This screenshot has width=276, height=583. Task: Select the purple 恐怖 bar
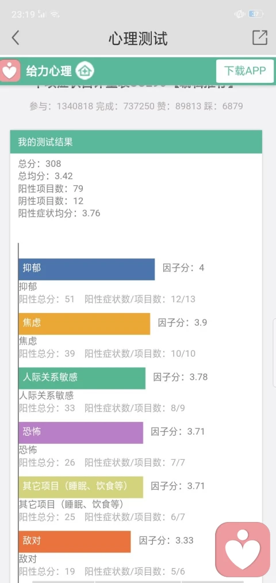coord(80,432)
